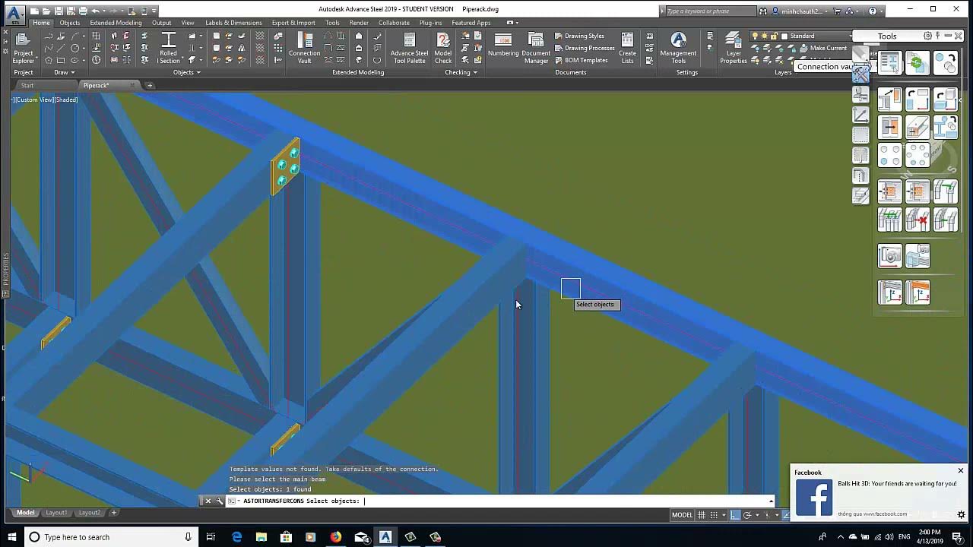973x547 pixels.
Task: Open the Advance Steel application menu button
Action: 15,14
